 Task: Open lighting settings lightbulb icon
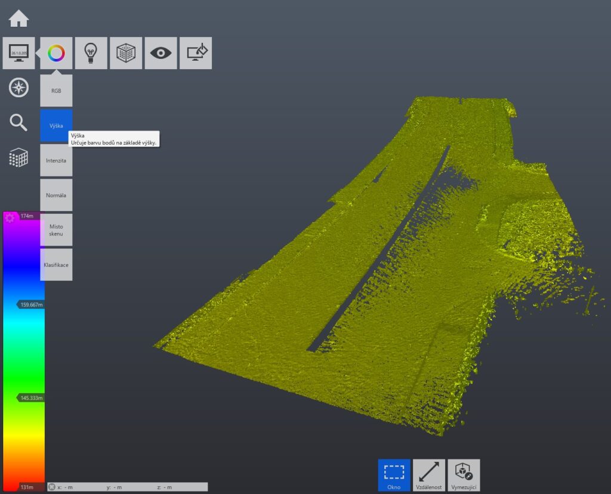click(x=91, y=53)
